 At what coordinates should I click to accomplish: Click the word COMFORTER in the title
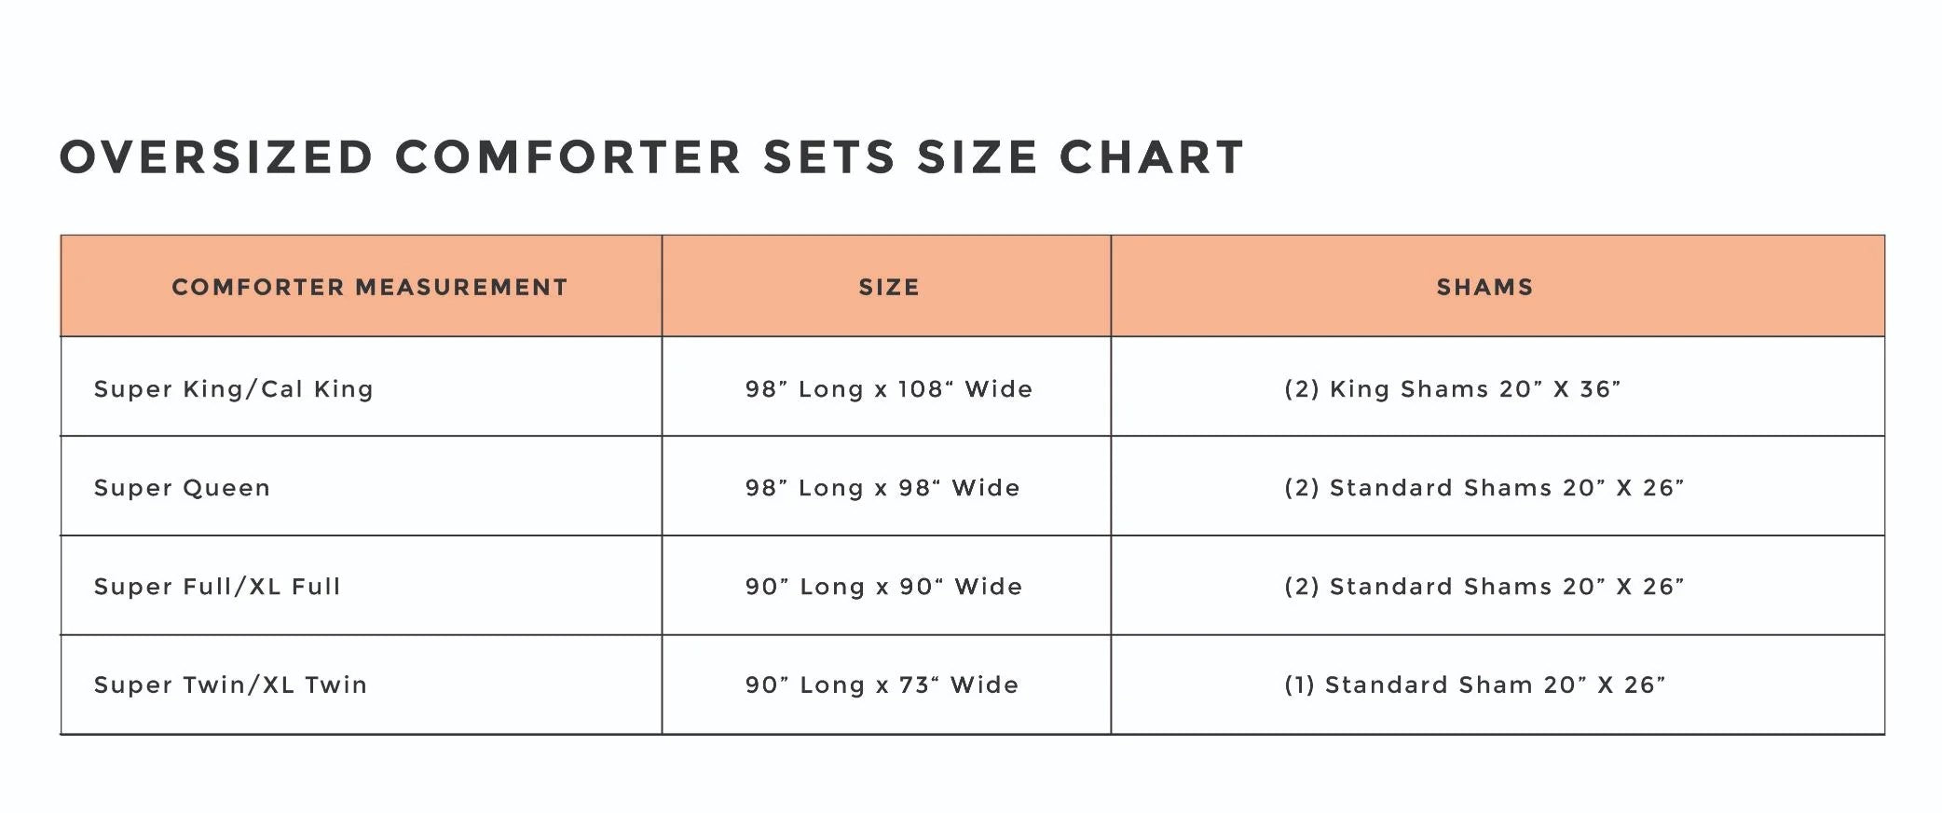[x=568, y=157]
